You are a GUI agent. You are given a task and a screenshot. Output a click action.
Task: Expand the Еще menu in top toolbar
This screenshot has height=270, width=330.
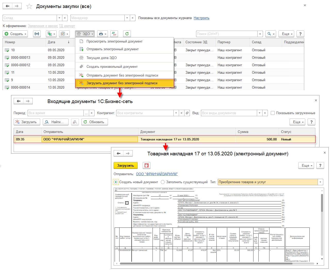pos(287,34)
